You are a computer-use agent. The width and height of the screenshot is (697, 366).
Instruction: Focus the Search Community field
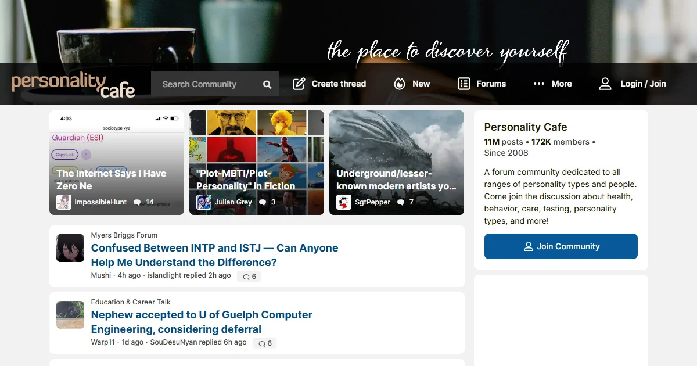click(215, 84)
